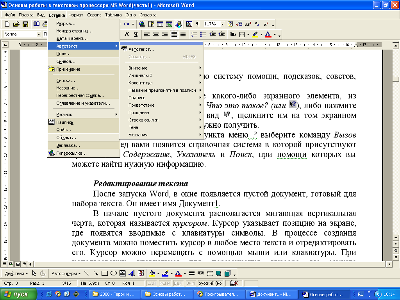Viewport: 400px width, 300px height.
Task: Toggle the Drawing toolbar button
Action: click(x=179, y=24)
